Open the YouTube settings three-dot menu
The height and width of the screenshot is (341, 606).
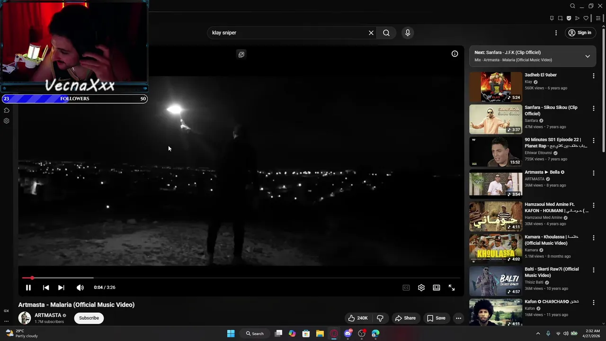[x=556, y=33]
